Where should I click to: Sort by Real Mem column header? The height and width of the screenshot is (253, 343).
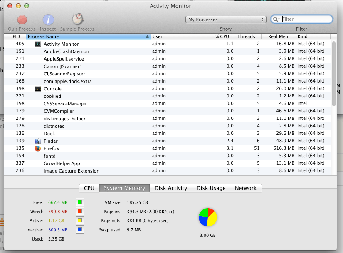[x=279, y=36]
